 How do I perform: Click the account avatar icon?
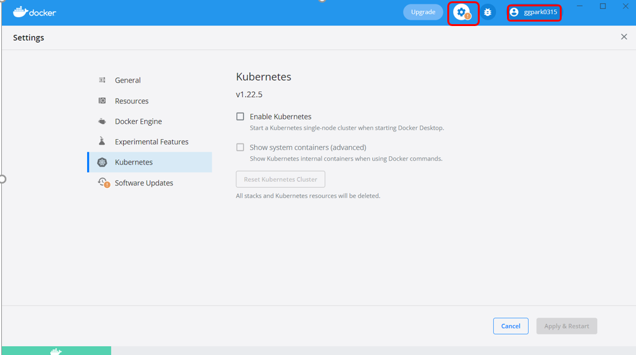click(514, 12)
